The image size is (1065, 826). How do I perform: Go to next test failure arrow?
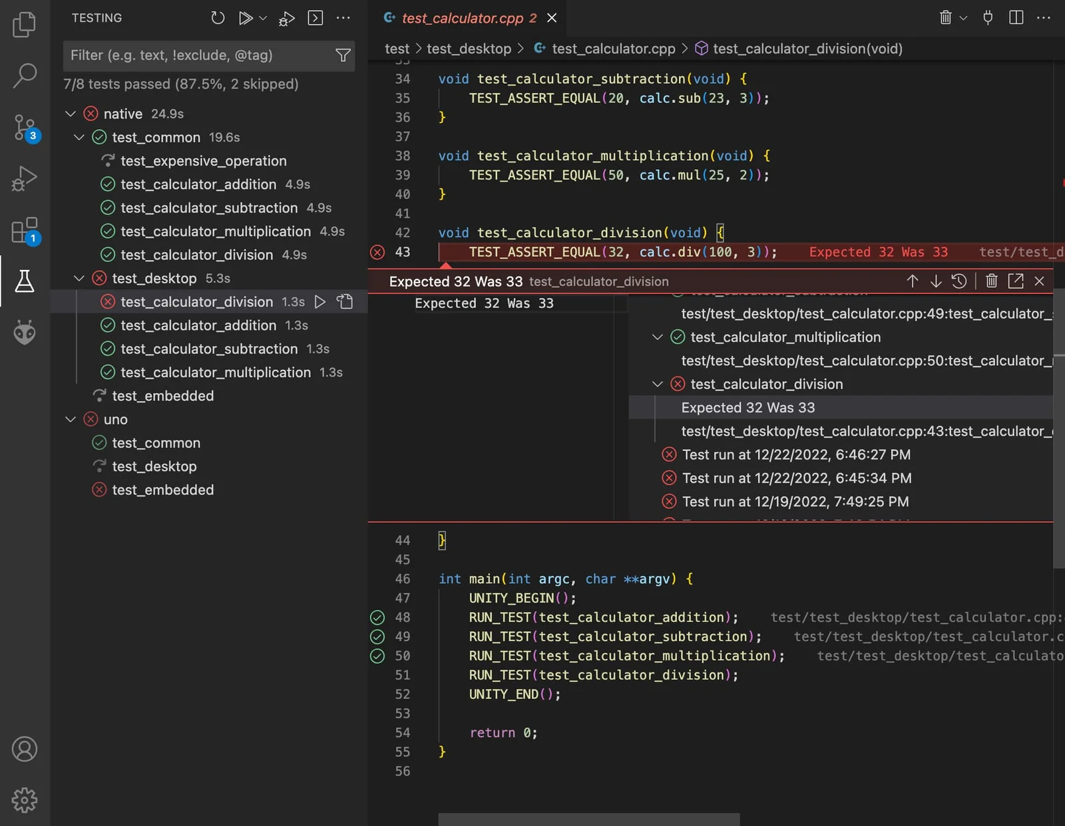(x=936, y=281)
